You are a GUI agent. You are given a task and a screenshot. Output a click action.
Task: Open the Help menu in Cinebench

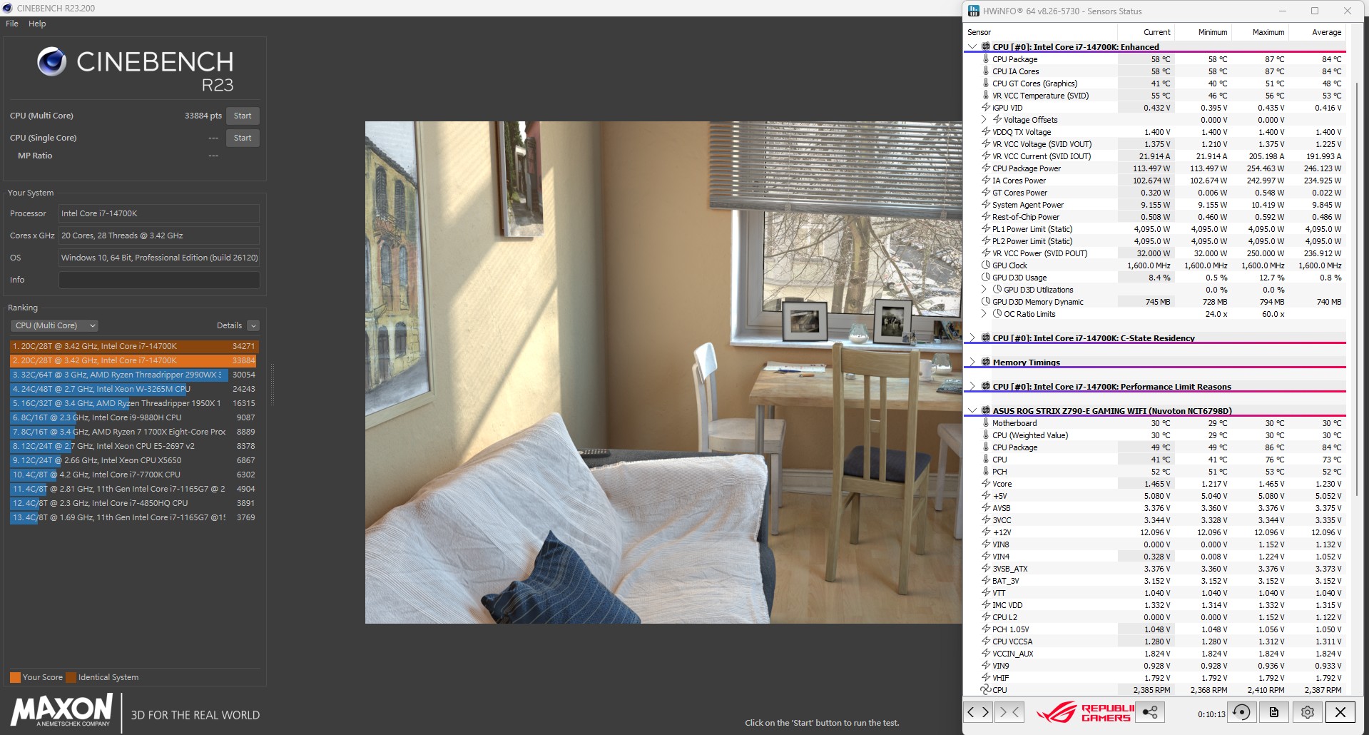(37, 24)
